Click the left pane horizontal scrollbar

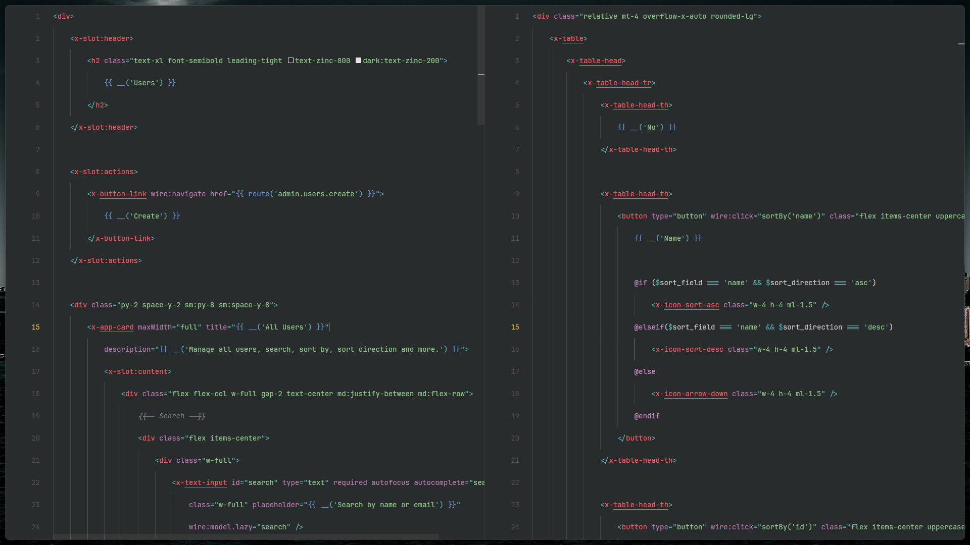point(246,536)
